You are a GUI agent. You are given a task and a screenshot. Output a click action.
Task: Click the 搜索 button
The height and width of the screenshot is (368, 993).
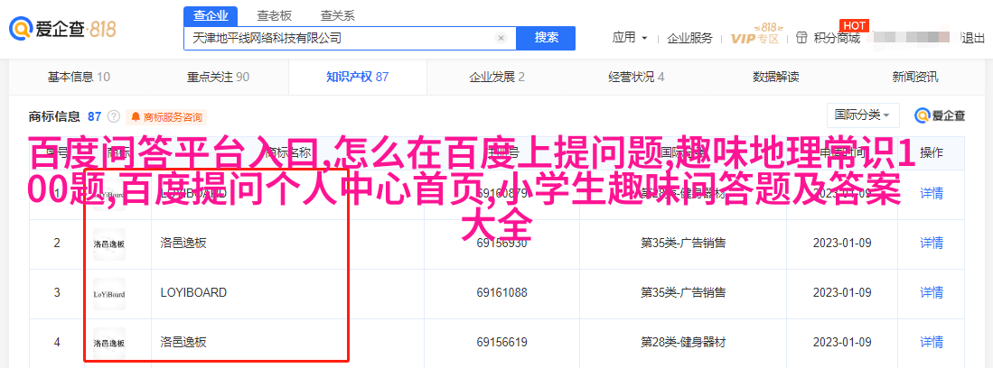point(546,38)
